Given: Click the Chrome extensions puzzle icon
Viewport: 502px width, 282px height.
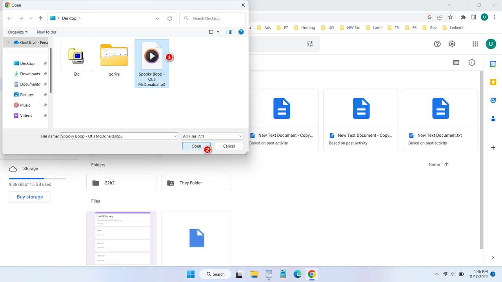Looking at the screenshot, I should [x=463, y=17].
